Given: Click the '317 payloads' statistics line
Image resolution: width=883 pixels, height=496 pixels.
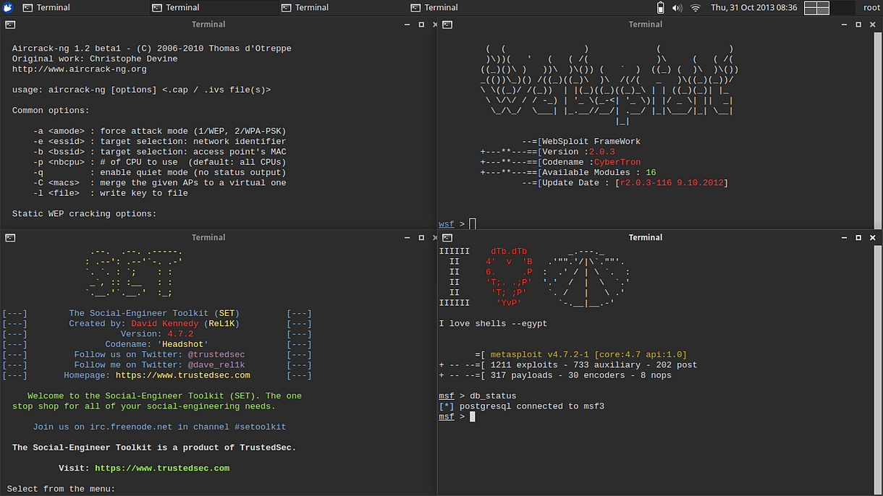Looking at the screenshot, I should [x=555, y=375].
